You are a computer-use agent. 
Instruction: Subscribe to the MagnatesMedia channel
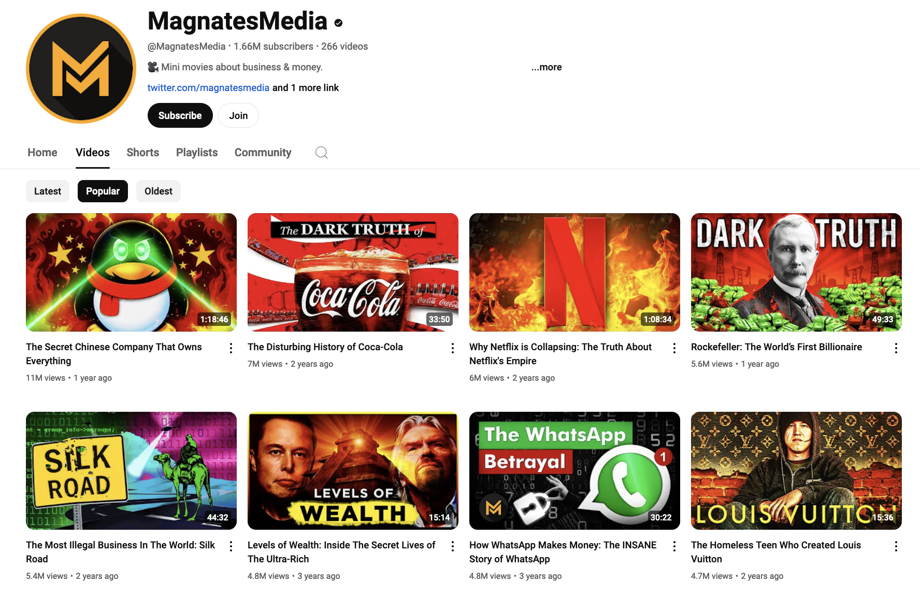coord(180,115)
